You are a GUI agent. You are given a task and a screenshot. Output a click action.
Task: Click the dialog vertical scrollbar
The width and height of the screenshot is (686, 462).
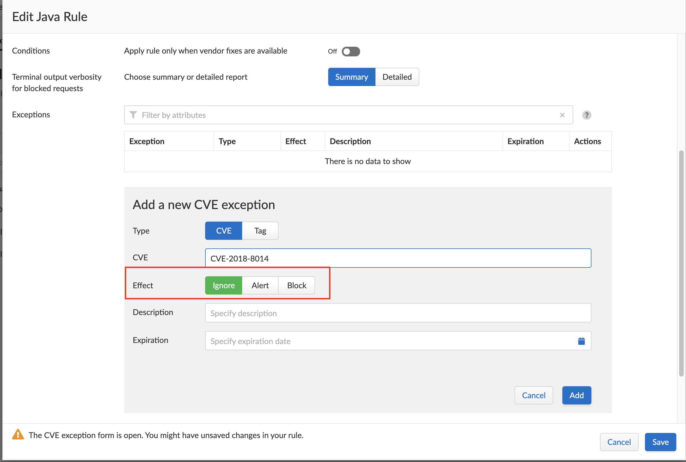[681, 263]
